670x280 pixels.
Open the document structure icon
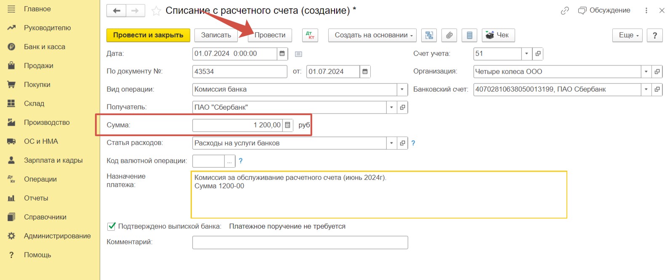(x=429, y=35)
